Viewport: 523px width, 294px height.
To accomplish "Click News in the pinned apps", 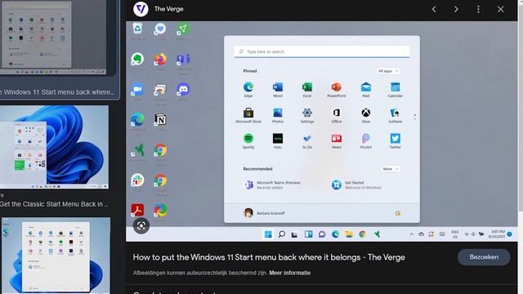I will click(x=336, y=141).
